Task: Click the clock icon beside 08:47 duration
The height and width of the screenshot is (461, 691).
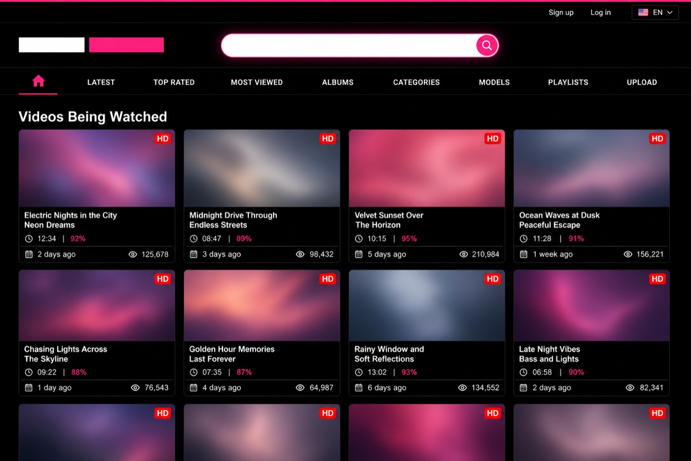Action: pos(193,239)
